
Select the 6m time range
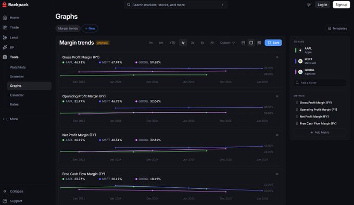(161, 43)
